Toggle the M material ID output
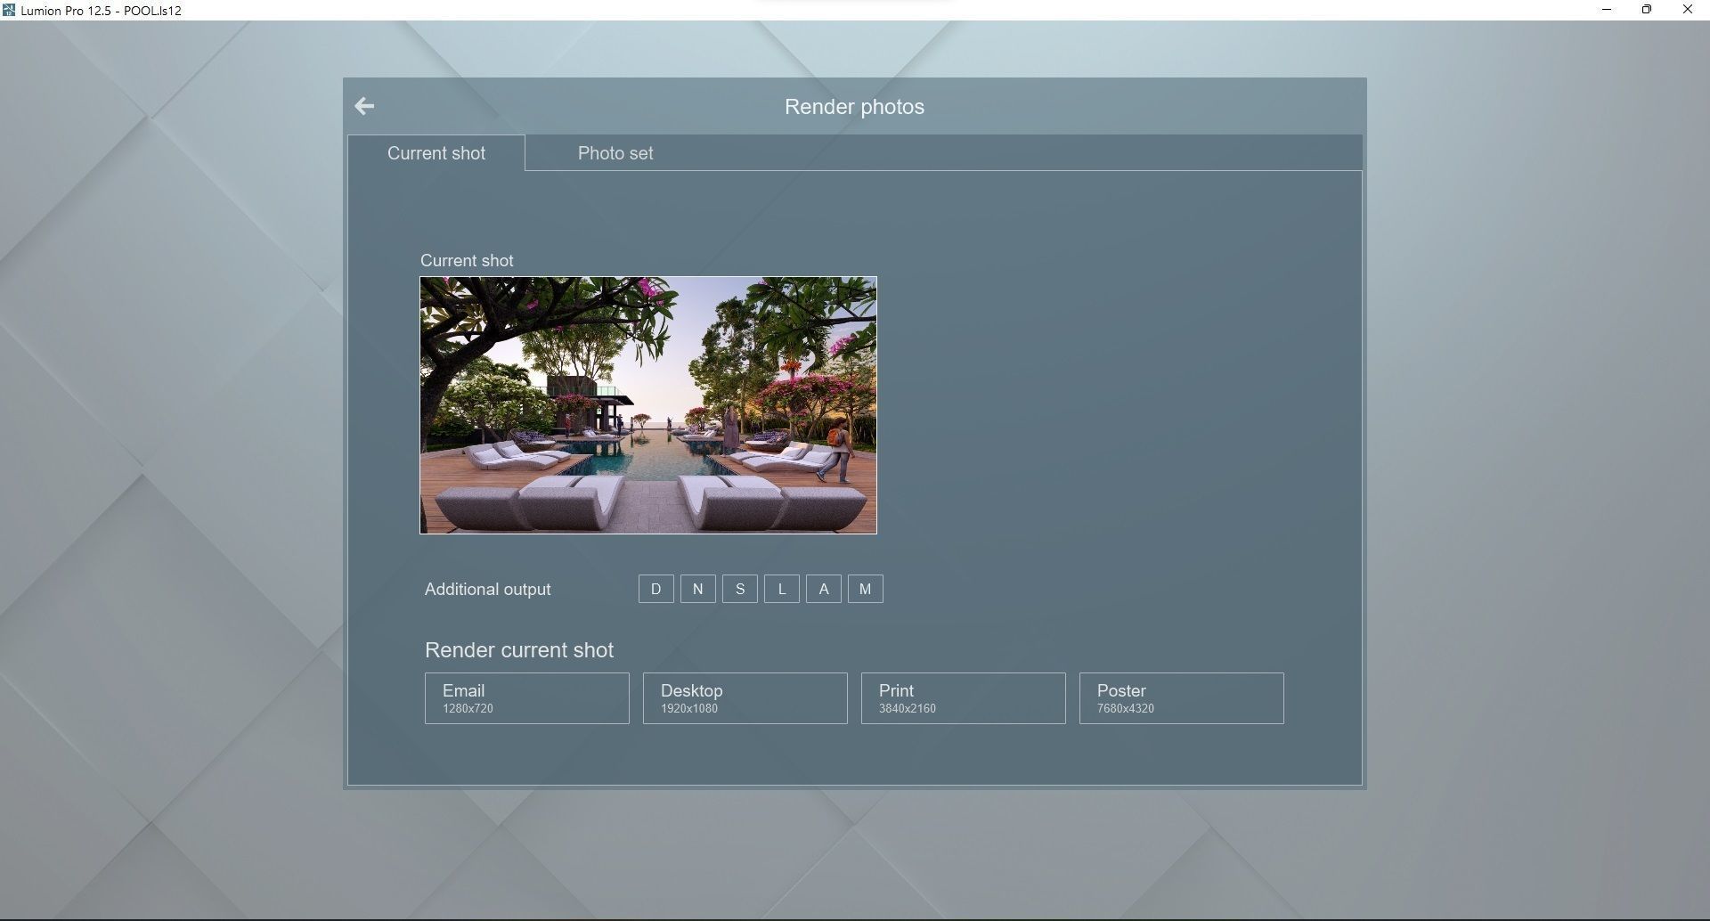 click(866, 589)
